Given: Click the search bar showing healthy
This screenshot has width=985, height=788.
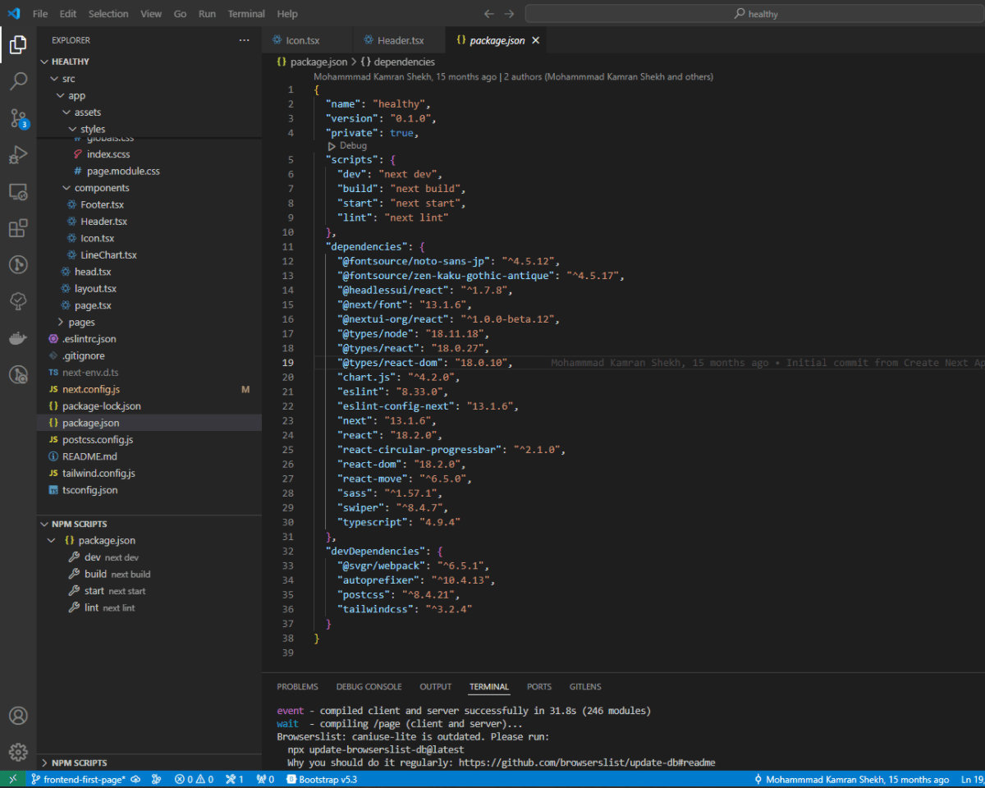Looking at the screenshot, I should click(755, 14).
